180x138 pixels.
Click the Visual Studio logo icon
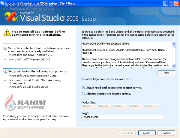pos(11,16)
